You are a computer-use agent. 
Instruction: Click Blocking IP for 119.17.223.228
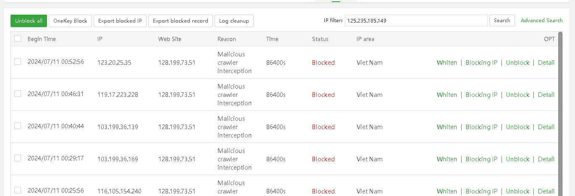pyautogui.click(x=481, y=95)
